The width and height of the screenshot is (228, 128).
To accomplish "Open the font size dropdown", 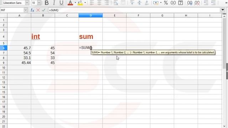I will coord(39,3).
